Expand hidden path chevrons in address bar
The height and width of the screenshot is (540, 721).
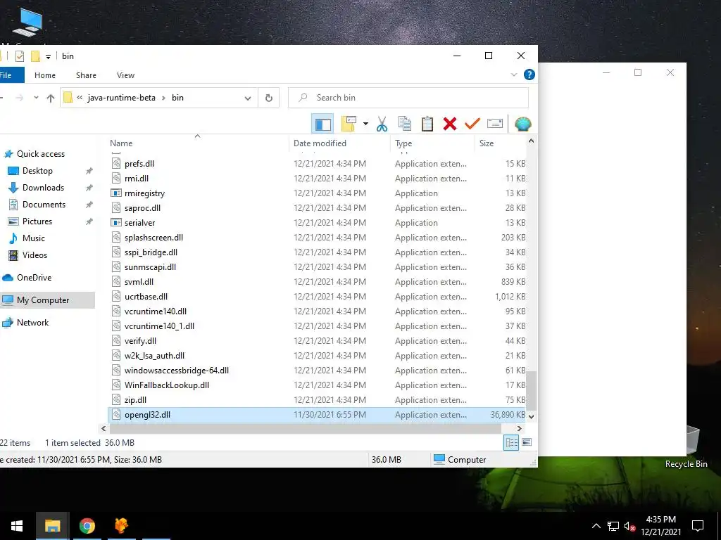[x=80, y=98]
